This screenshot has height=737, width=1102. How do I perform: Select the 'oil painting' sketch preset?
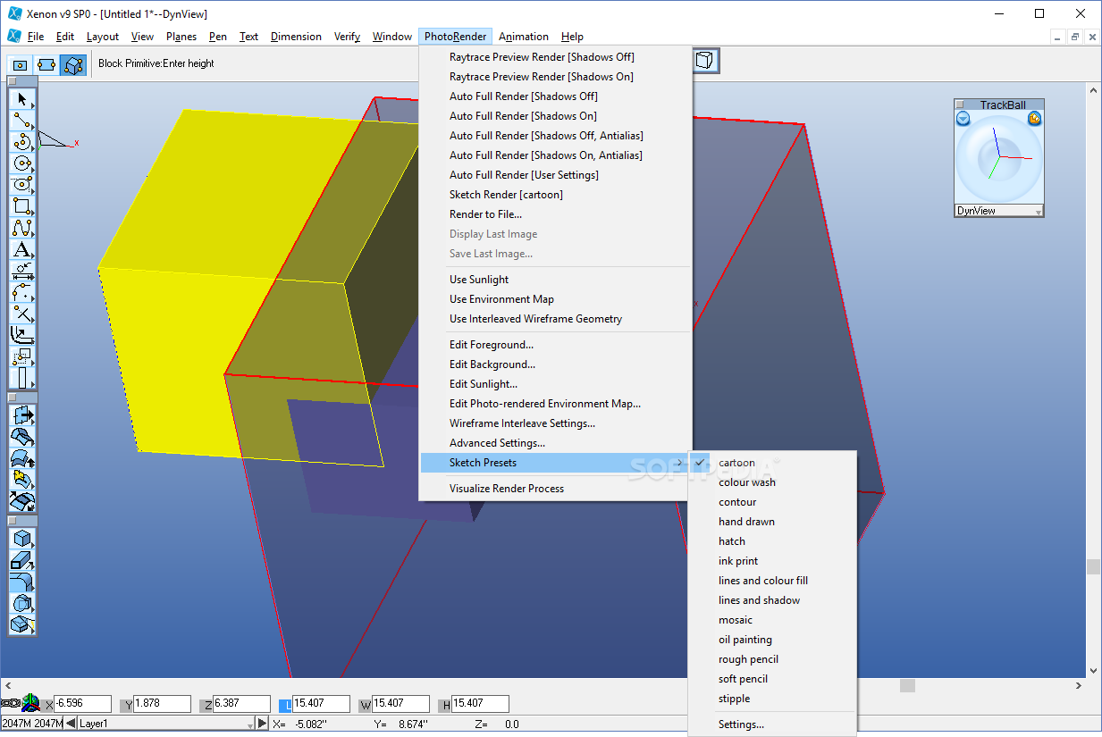click(x=773, y=640)
